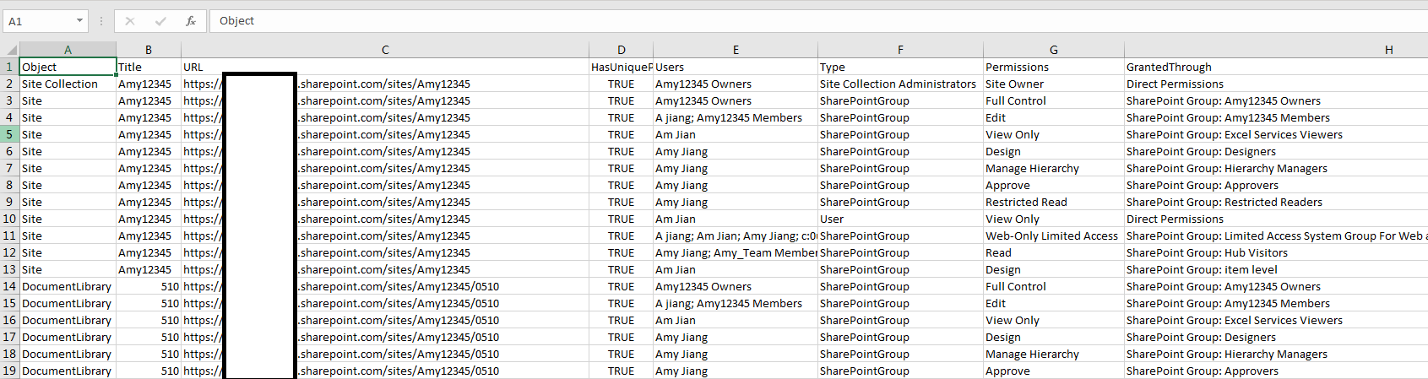Image resolution: width=1428 pixels, height=379 pixels.
Task: Click the Select All corner triangle
Action: pos(10,50)
